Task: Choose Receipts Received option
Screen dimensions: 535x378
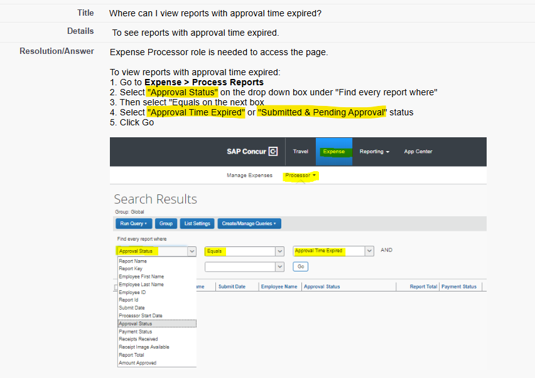Action: click(157, 339)
